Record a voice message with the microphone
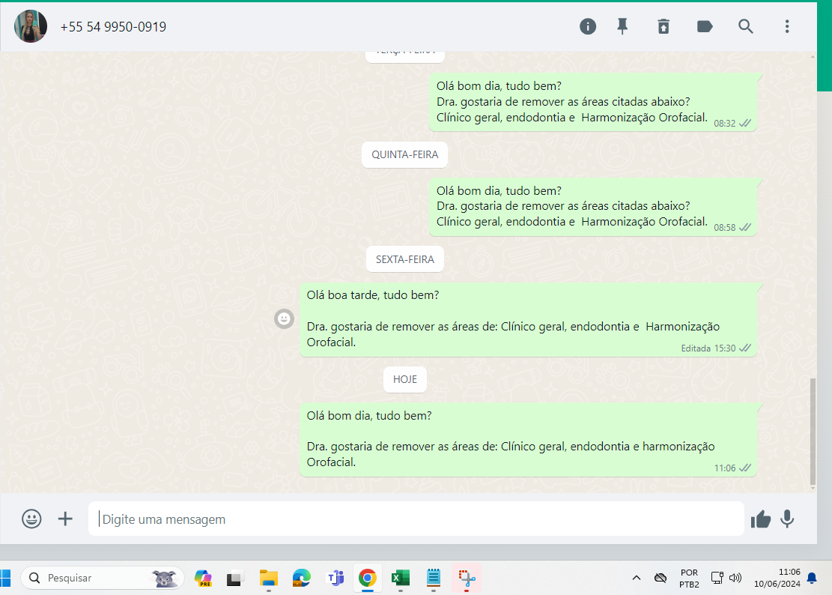Screen dimensions: 832x595 (787, 519)
